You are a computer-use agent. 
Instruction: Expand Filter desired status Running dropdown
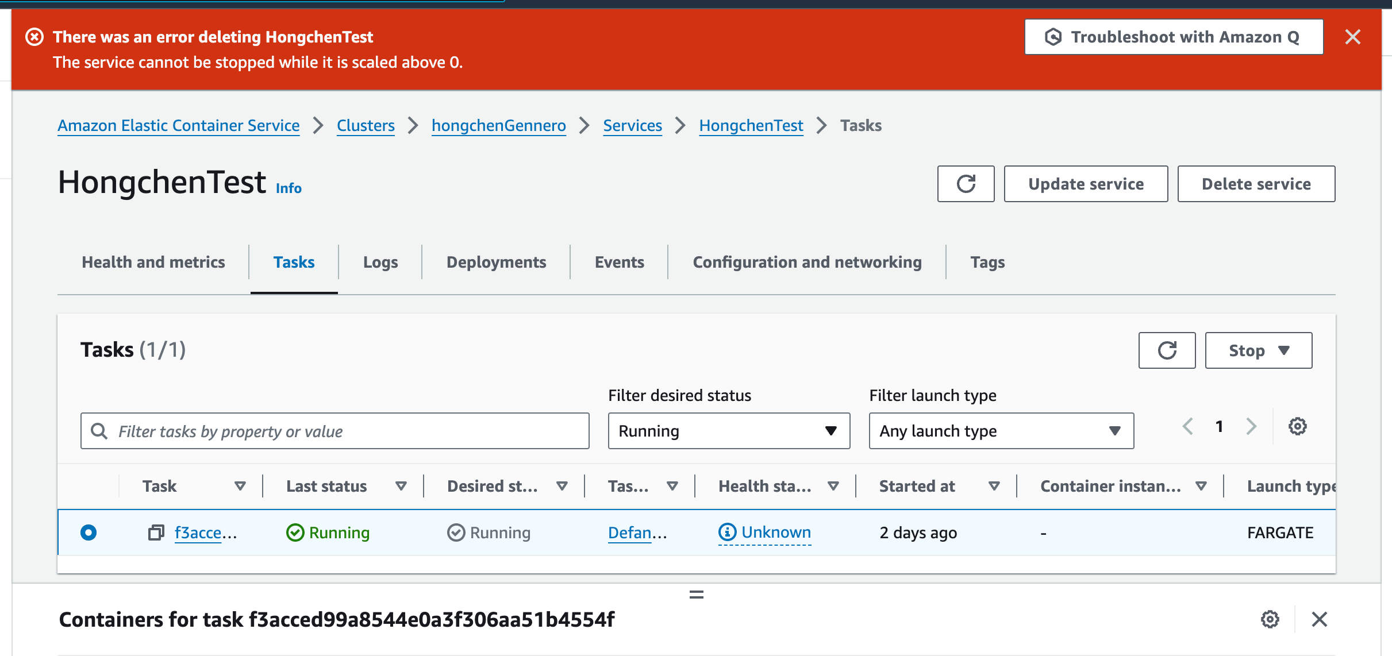(x=728, y=431)
